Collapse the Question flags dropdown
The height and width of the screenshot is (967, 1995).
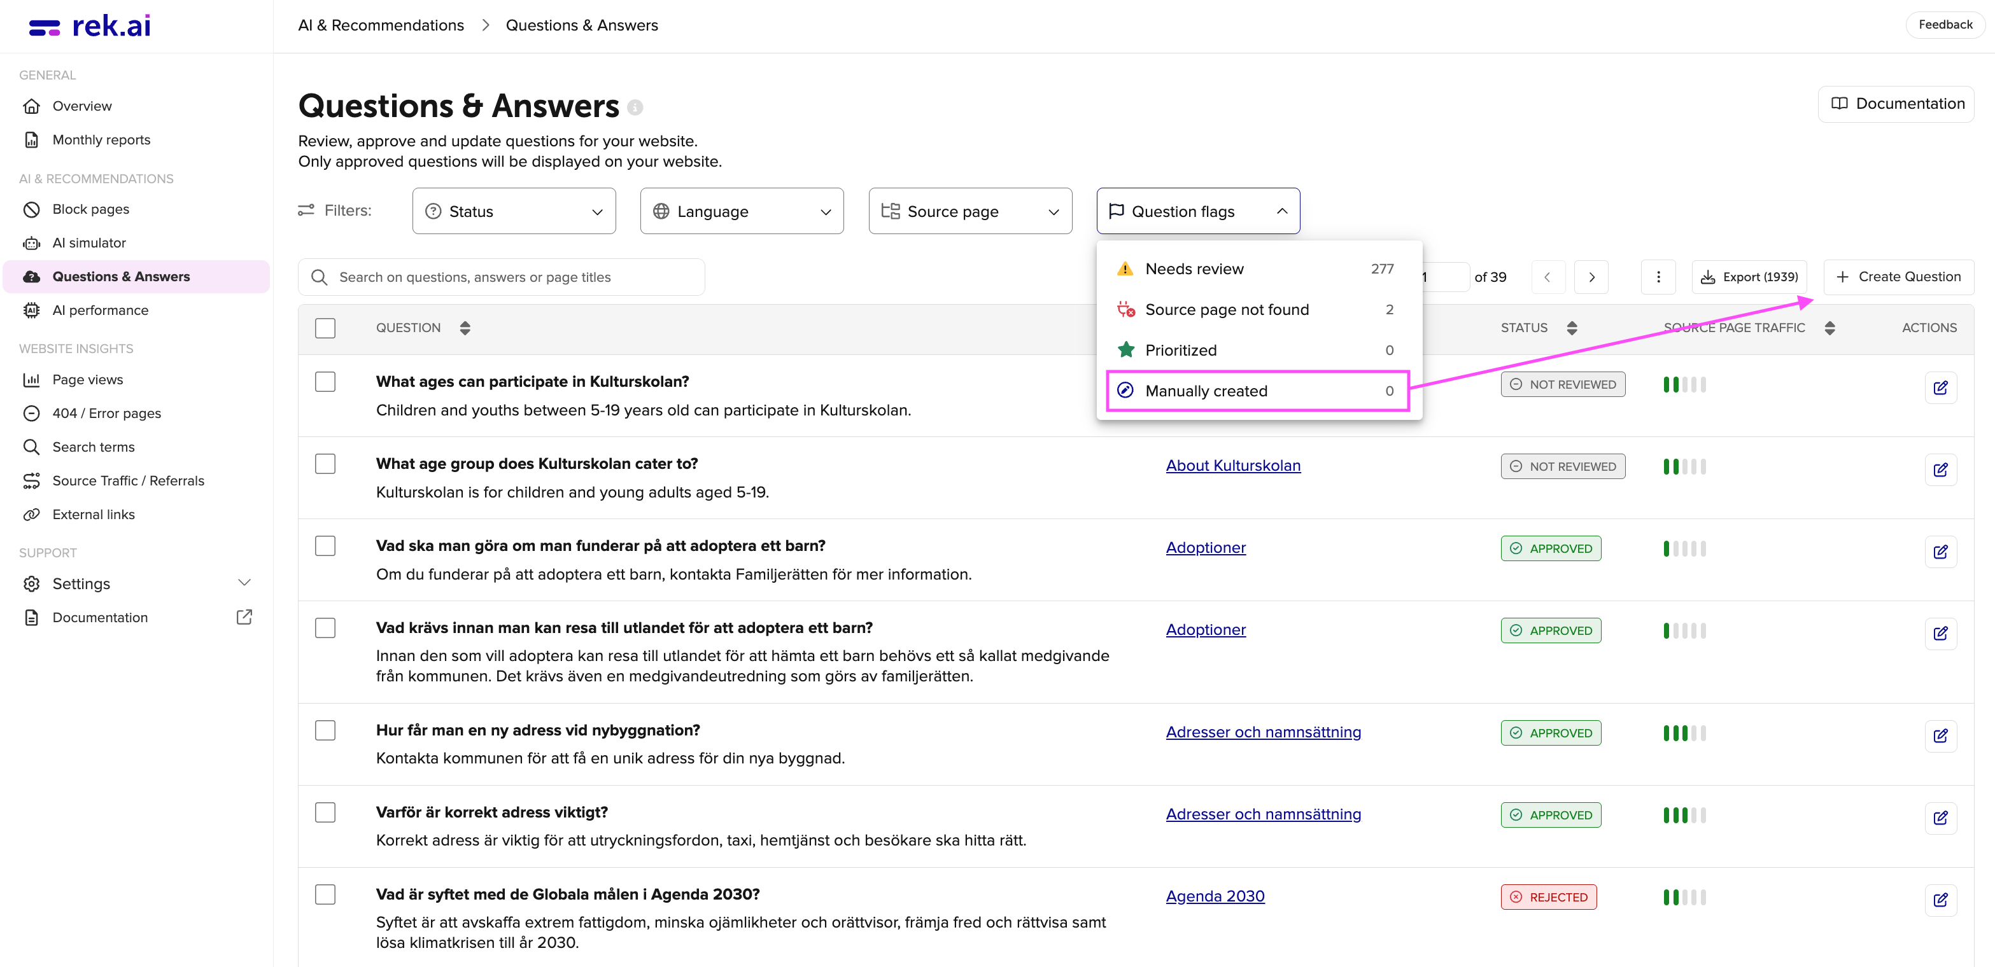[1197, 211]
